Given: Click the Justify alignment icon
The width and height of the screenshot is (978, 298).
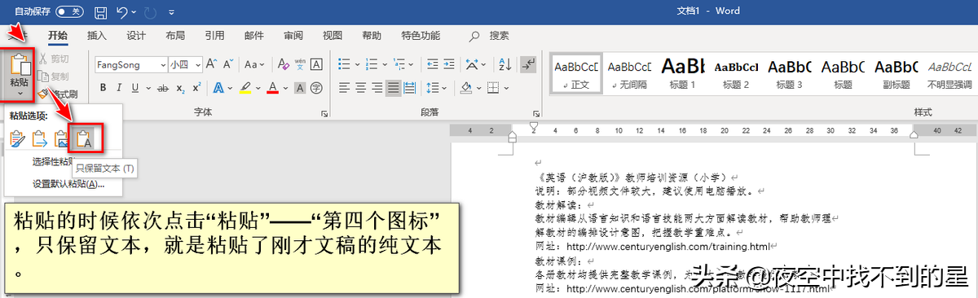Looking at the screenshot, I should pos(394,87).
